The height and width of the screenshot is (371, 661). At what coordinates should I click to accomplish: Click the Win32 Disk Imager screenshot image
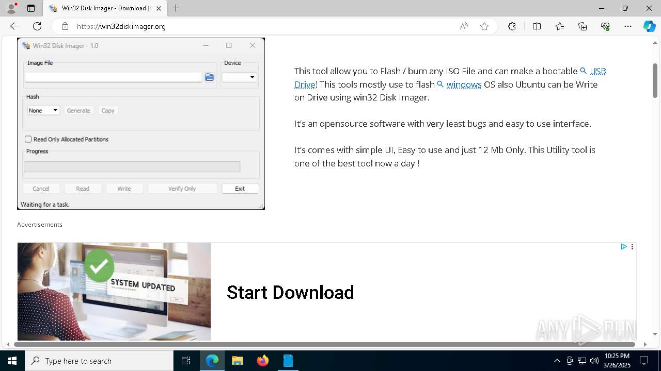tap(141, 124)
